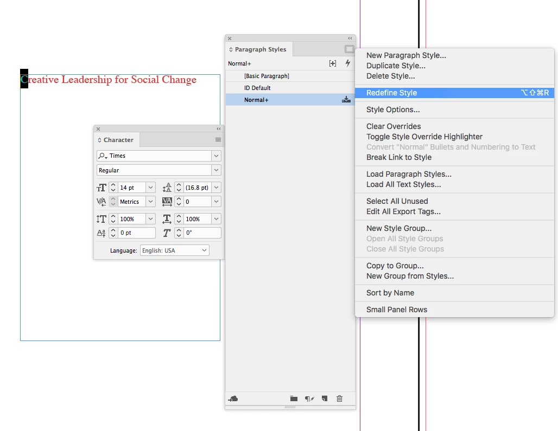558x431 pixels.
Task: Open the tracking value dropdown
Action: (x=216, y=202)
